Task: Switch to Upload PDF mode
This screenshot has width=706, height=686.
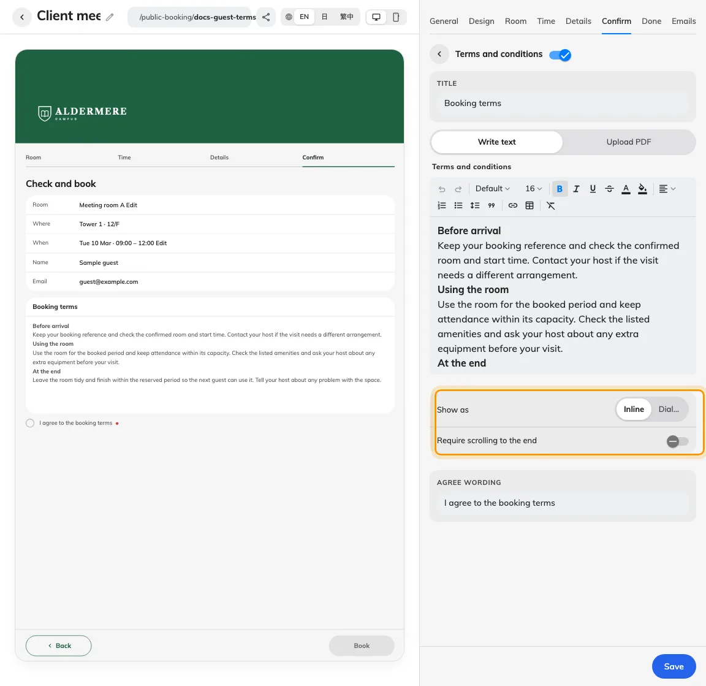Action: (629, 142)
